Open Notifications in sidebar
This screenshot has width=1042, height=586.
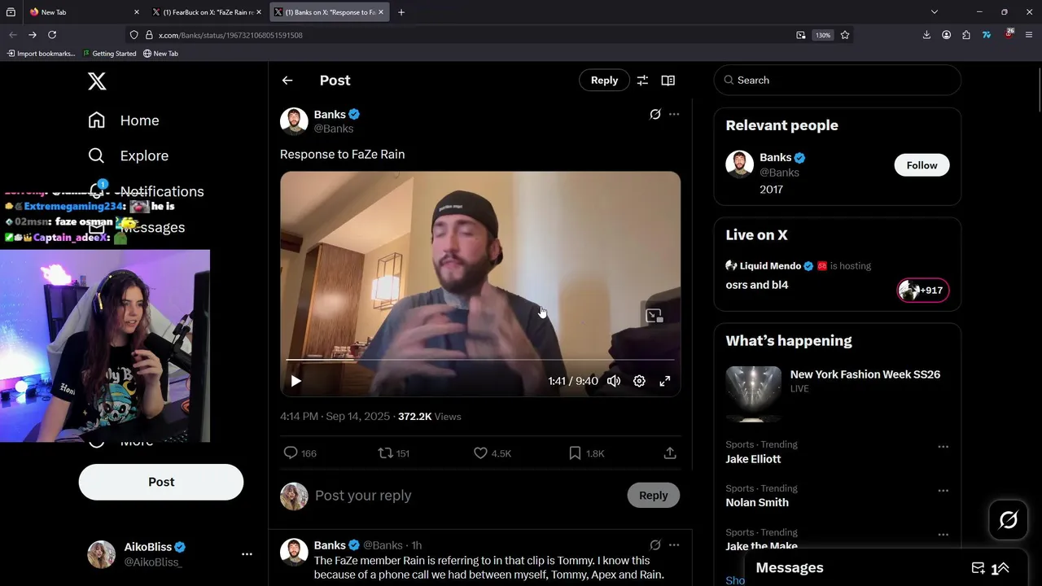tap(147, 191)
